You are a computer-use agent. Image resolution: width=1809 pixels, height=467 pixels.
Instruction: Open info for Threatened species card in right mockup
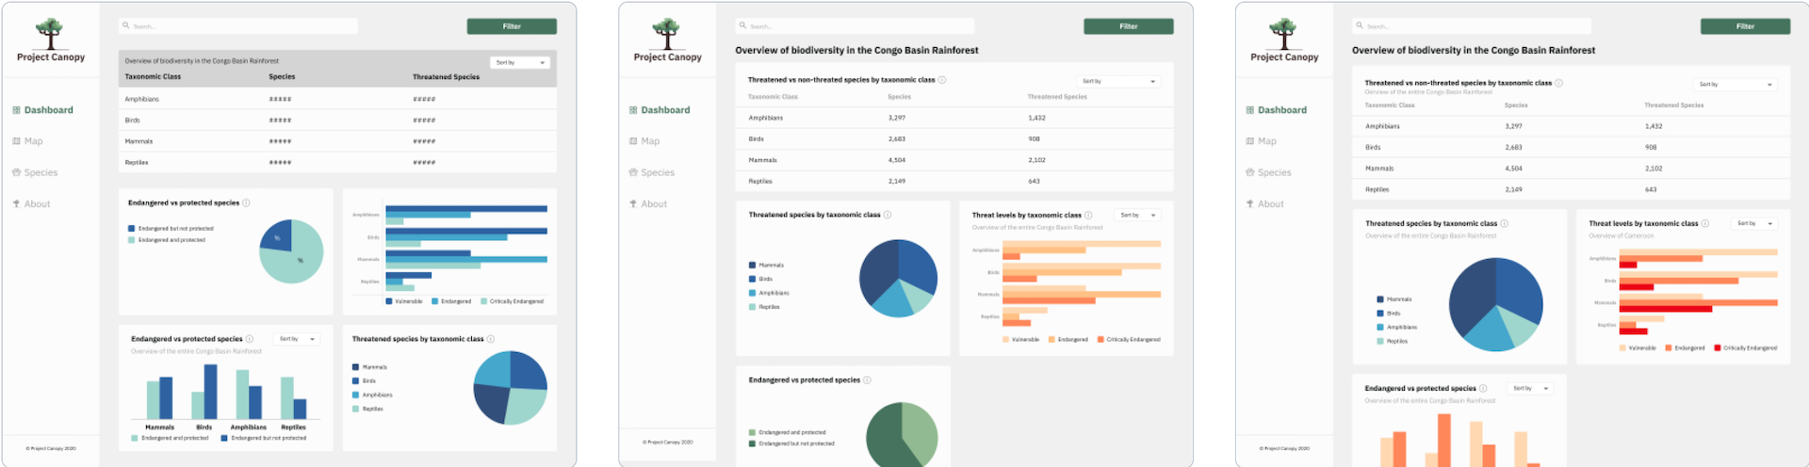click(x=1504, y=223)
